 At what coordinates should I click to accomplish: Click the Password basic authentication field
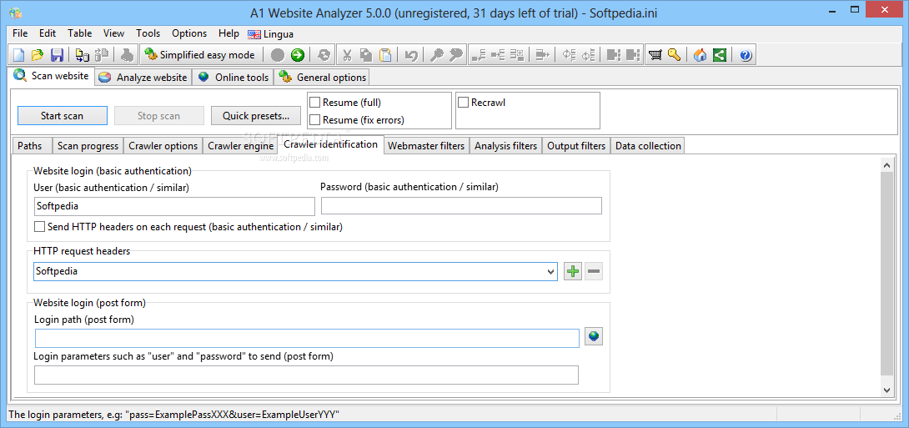[x=461, y=206]
